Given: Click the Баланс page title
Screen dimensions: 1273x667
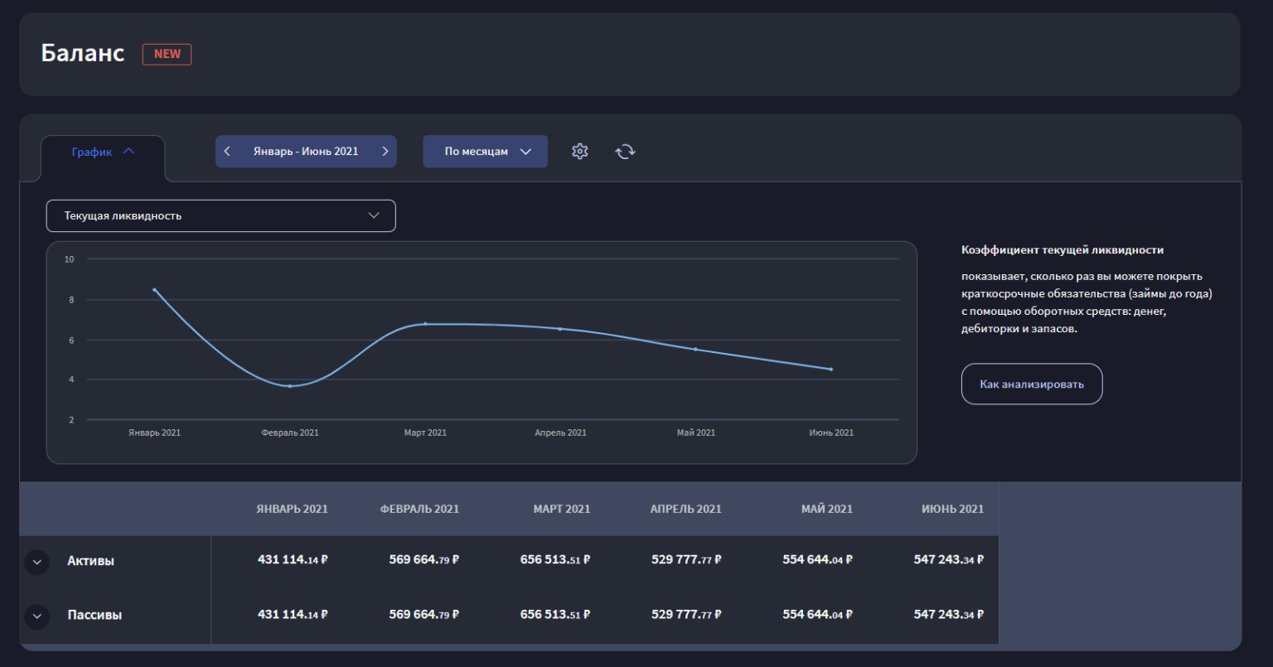Looking at the screenshot, I should click(83, 53).
